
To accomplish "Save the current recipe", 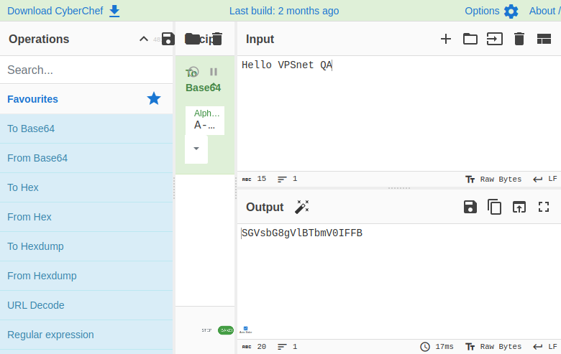I will tap(168, 39).
